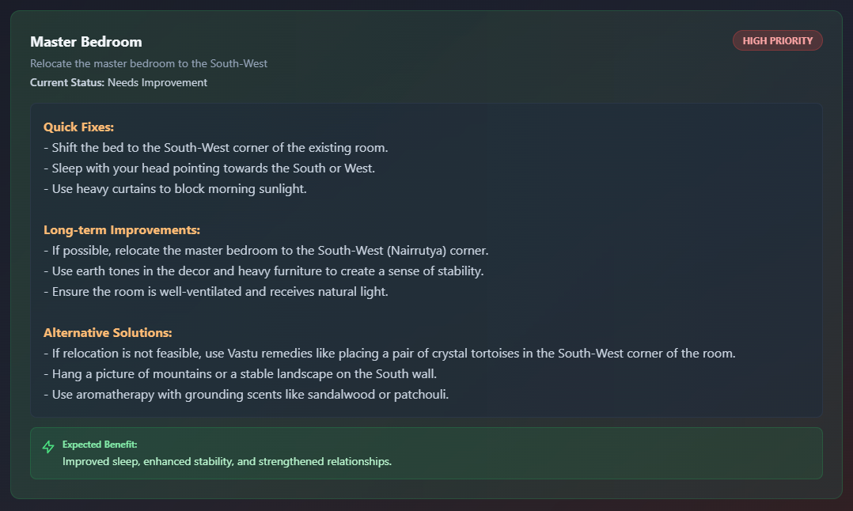Click the improved sleep benefit text
Viewport: 853px width, 511px height.
(227, 461)
